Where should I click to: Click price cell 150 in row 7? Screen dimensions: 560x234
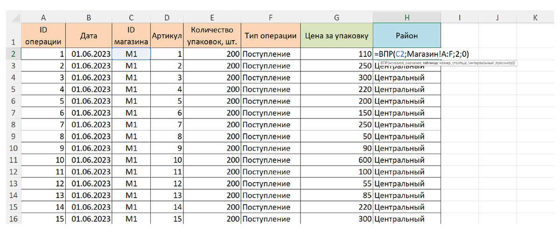coord(336,113)
